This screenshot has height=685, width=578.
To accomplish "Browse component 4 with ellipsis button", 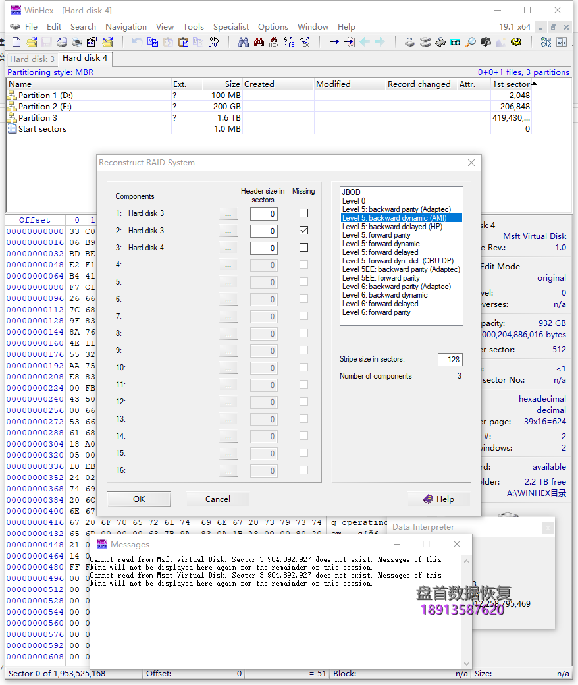I will 228,265.
